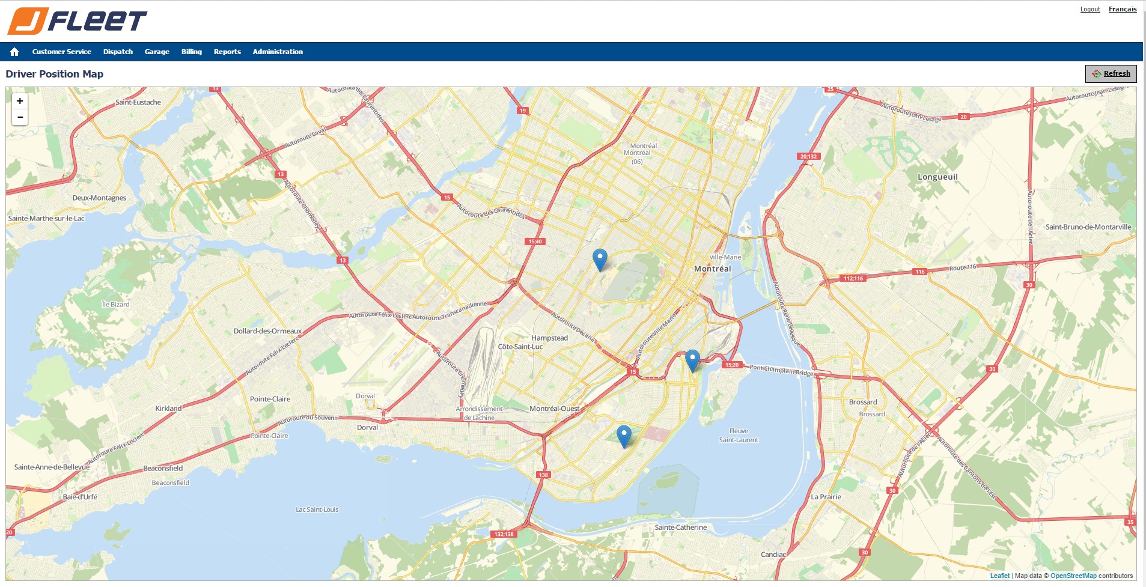The height and width of the screenshot is (587, 1146).
Task: Open the Customer Service menu
Action: (x=62, y=52)
